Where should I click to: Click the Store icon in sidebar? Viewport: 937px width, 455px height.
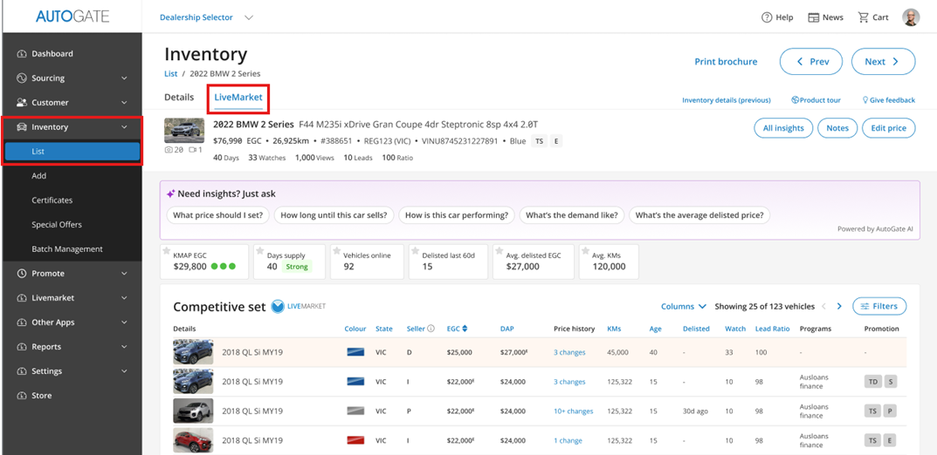[x=22, y=396]
